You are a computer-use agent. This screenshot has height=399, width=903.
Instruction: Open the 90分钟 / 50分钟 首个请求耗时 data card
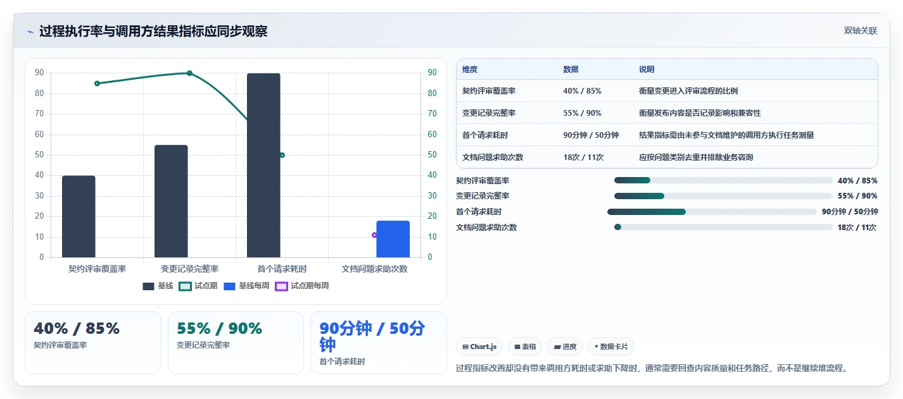point(379,343)
